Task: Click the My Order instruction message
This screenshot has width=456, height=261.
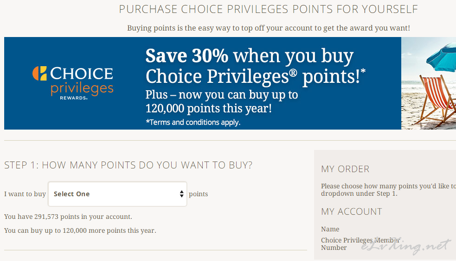Action: 389,190
